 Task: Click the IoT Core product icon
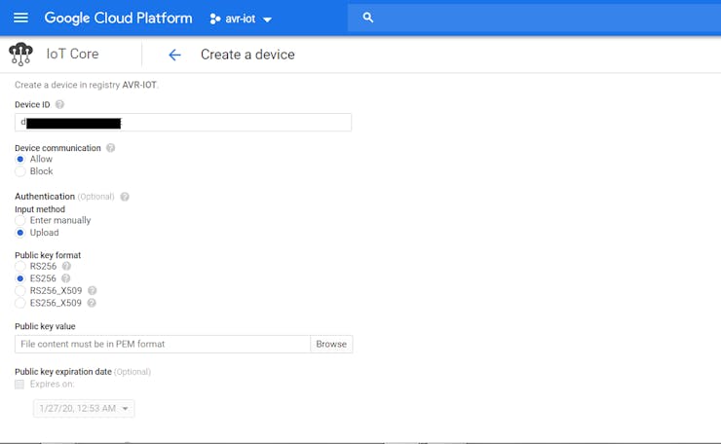20,55
